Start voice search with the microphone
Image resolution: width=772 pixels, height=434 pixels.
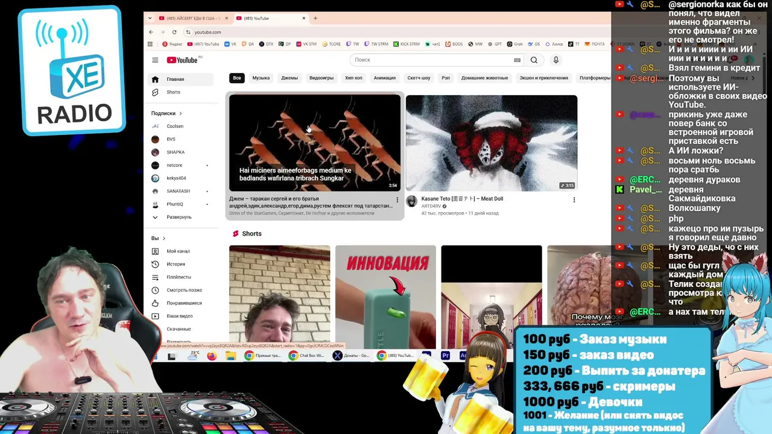556,60
